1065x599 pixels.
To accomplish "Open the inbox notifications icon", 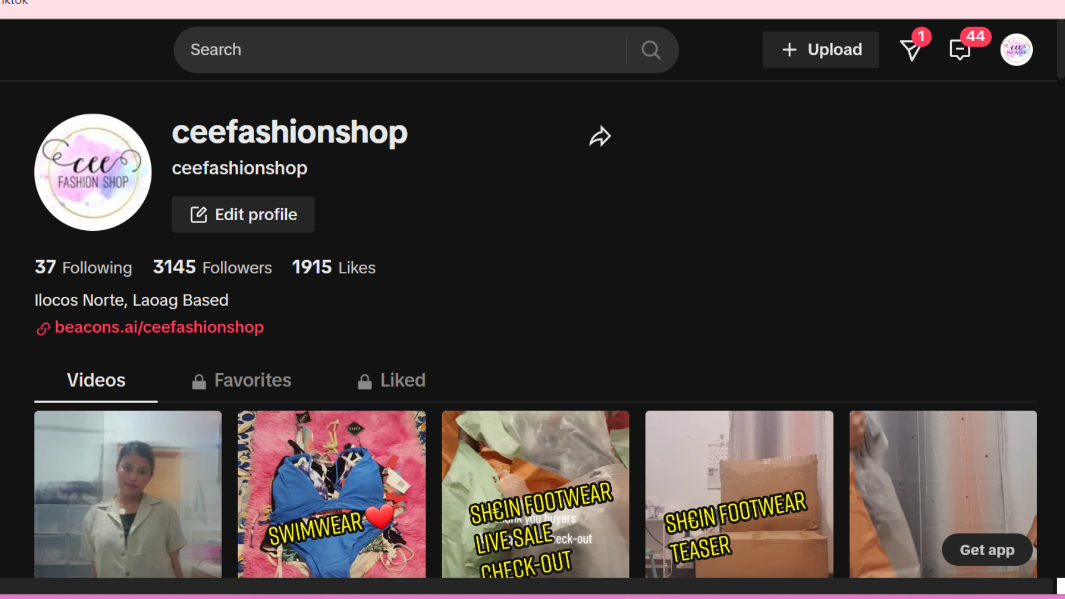I will (960, 50).
